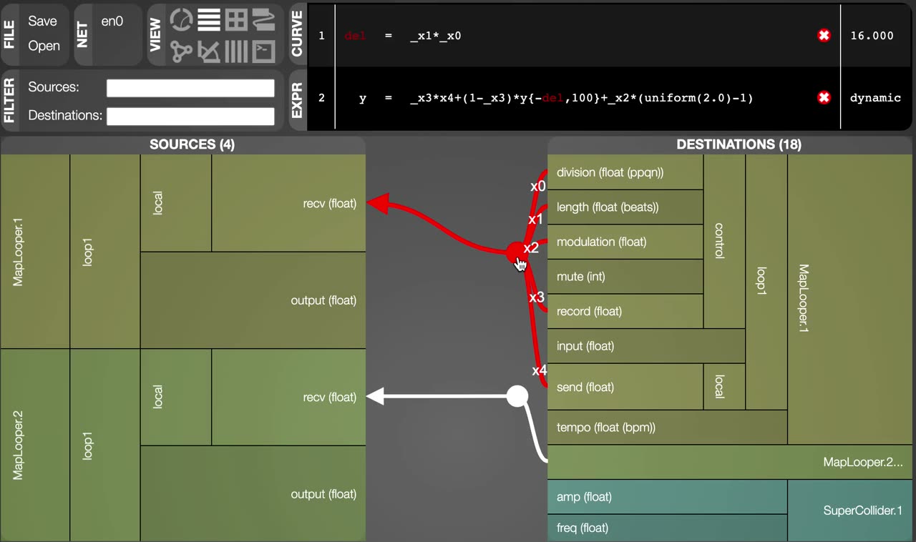Select the parallel vertical bars view
Viewport: 916px width, 542px height.
point(236,51)
